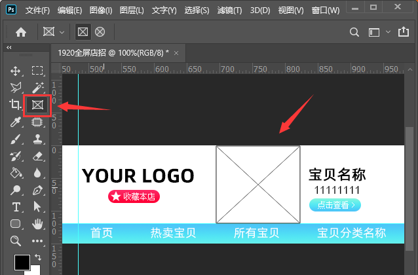Select the History Brush tool
The height and width of the screenshot is (275, 418).
pyautogui.click(x=15, y=156)
